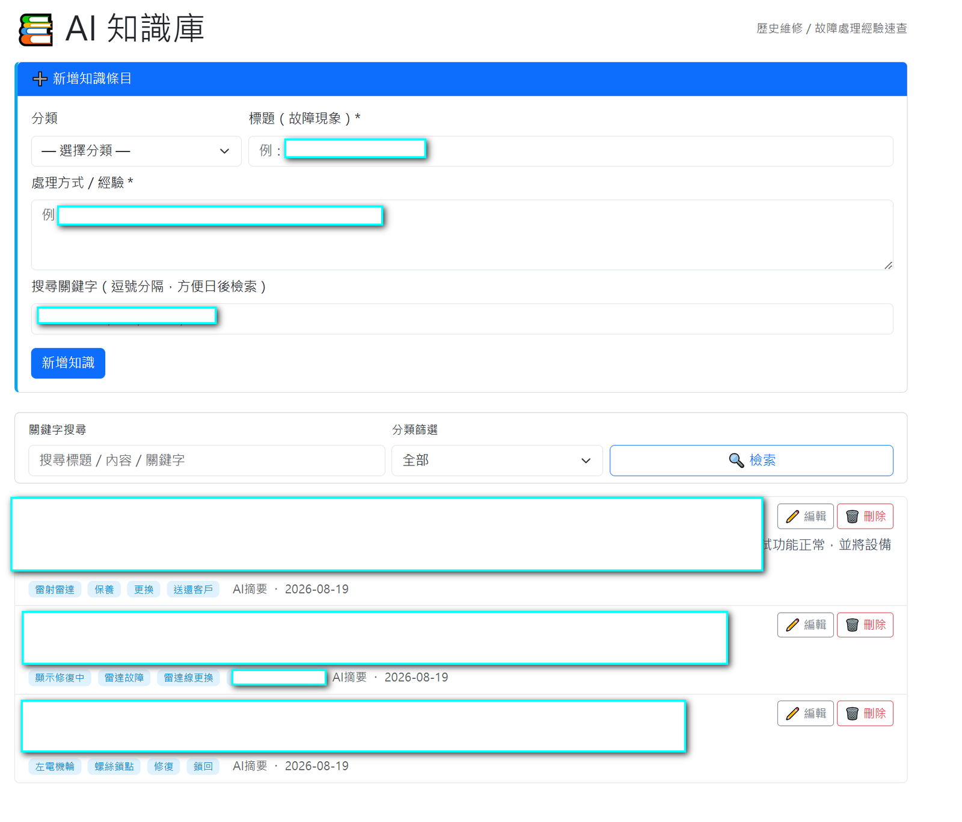The image size is (962, 822).
Task: Submit with the 新增知識 button
Action: [x=68, y=363]
